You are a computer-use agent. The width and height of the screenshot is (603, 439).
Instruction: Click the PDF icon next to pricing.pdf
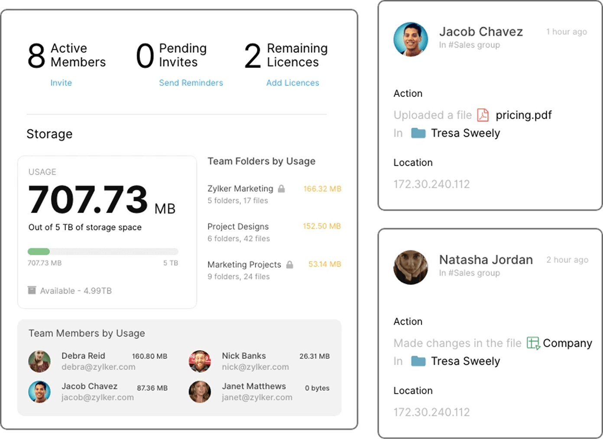pos(484,115)
